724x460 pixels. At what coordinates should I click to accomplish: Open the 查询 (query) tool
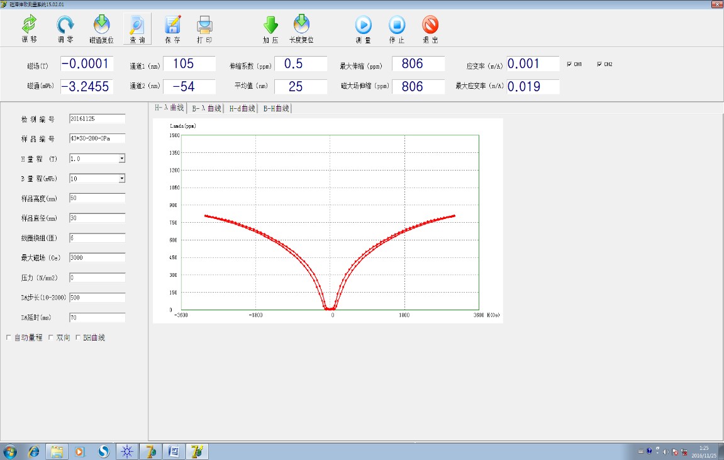point(137,26)
